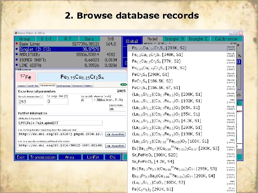Click the blue marker beside LINE WIDTH
Viewport: 258px width, 193px height.
[16, 65]
